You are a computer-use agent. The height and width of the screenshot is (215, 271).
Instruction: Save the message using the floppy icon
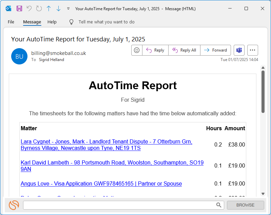pyautogui.click(x=19, y=8)
